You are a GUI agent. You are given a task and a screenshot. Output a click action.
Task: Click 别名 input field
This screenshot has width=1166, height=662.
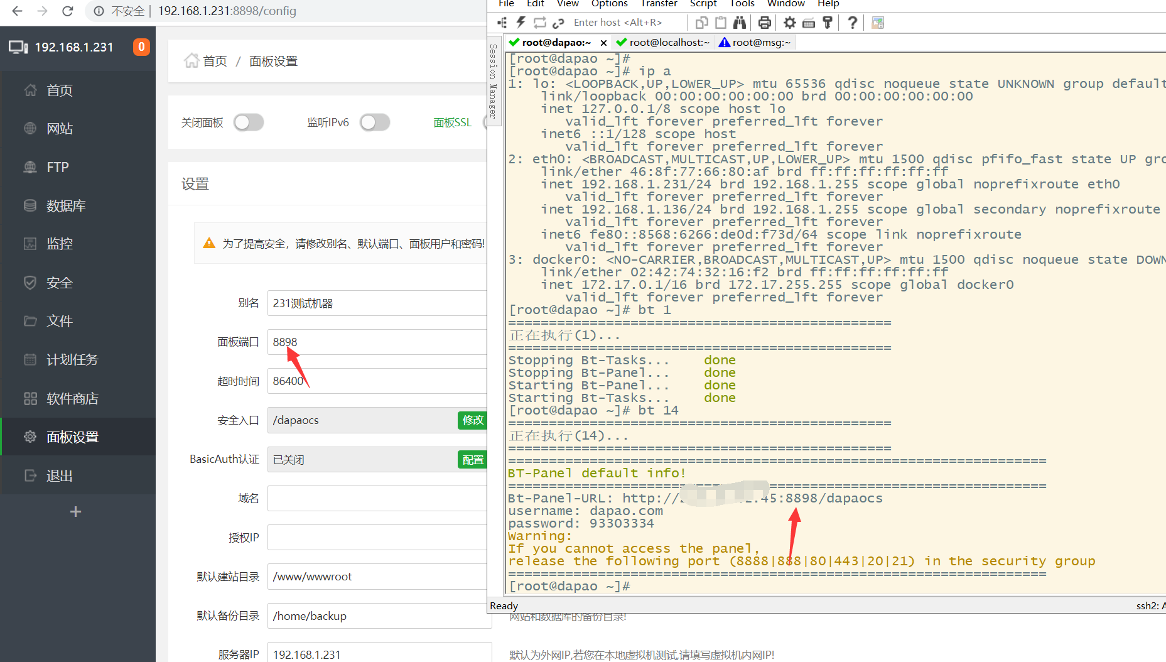(377, 303)
